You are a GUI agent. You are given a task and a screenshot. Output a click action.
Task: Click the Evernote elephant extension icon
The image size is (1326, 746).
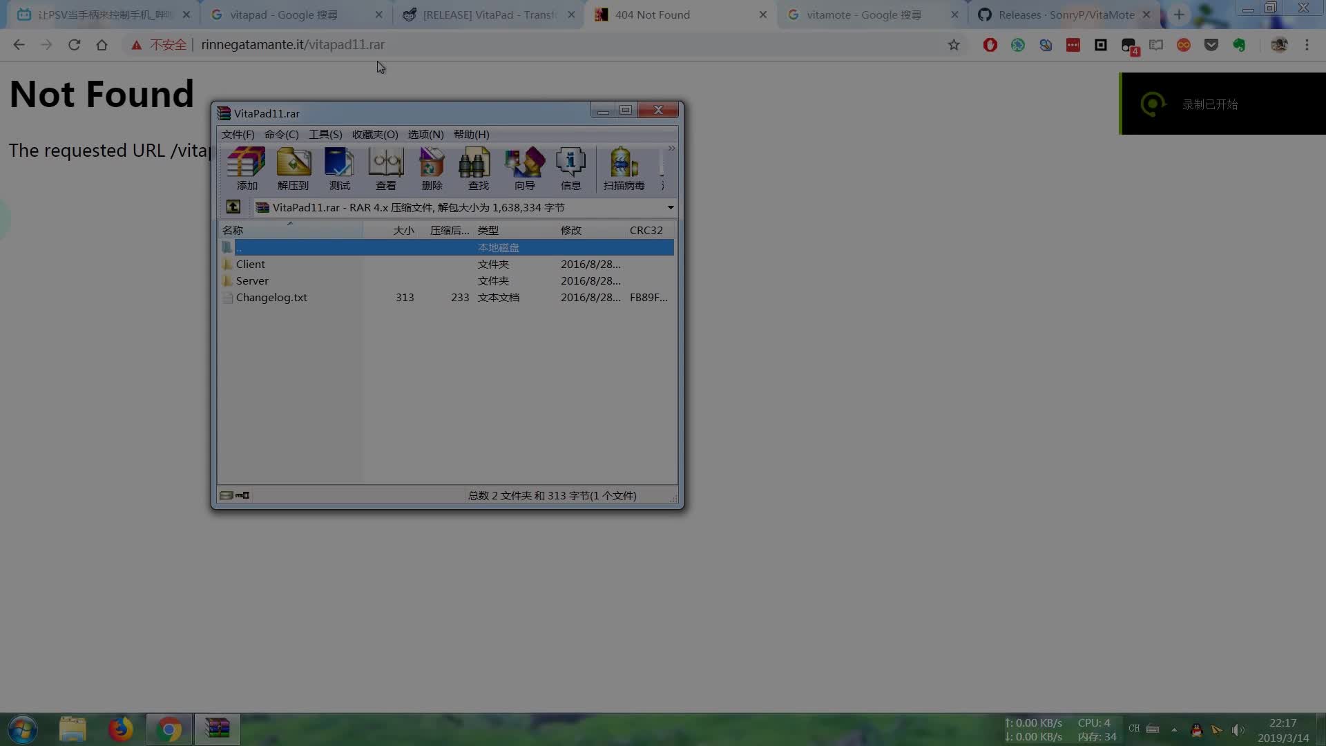[x=1239, y=45]
